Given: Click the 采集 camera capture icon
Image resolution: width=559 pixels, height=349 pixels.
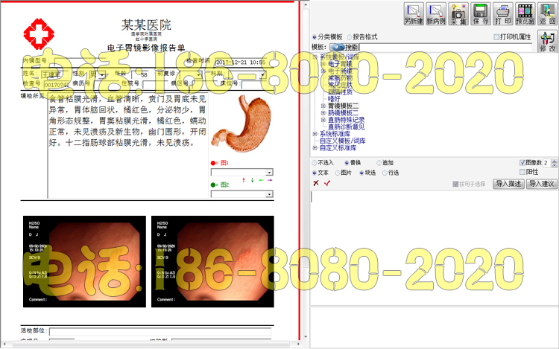Looking at the screenshot, I should [458, 14].
